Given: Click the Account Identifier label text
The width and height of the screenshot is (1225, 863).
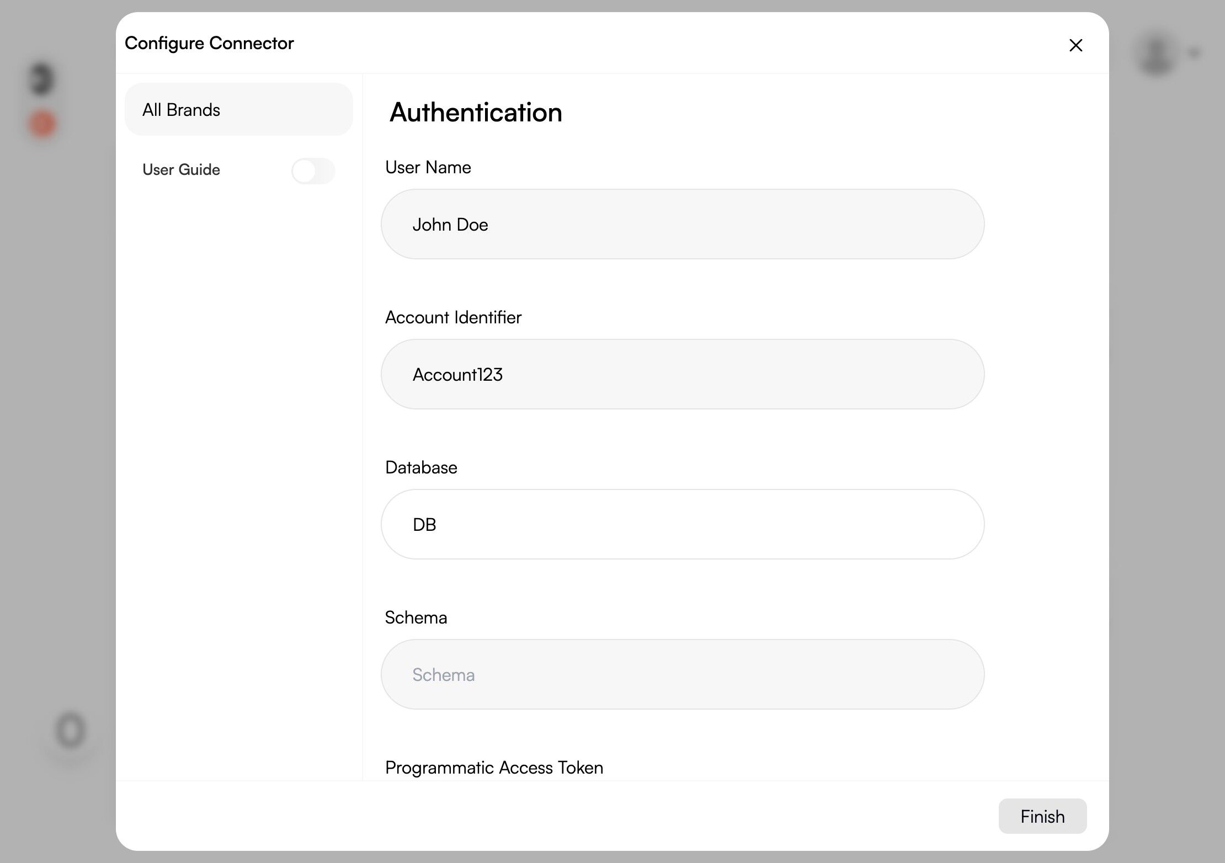Looking at the screenshot, I should (x=452, y=317).
